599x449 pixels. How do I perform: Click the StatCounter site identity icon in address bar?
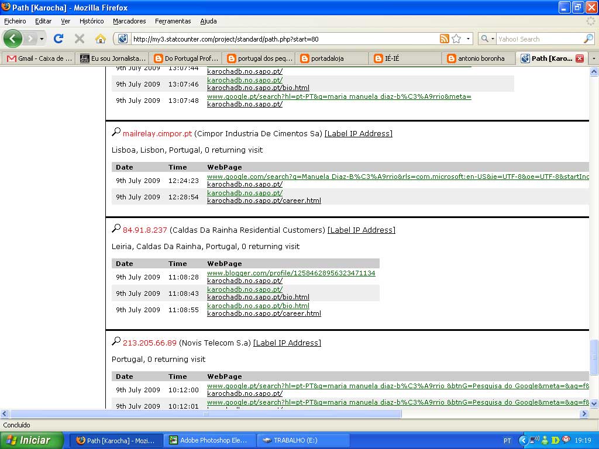point(123,39)
